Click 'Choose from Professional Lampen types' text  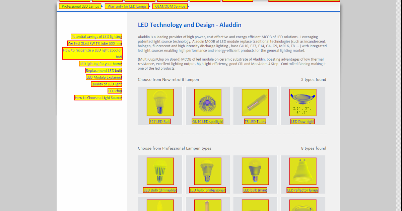(175, 148)
